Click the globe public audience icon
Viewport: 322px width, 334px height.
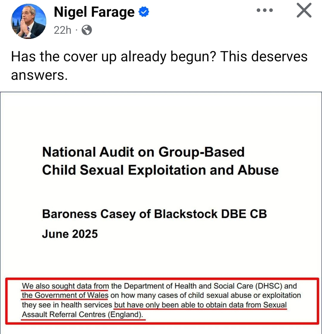point(86,30)
